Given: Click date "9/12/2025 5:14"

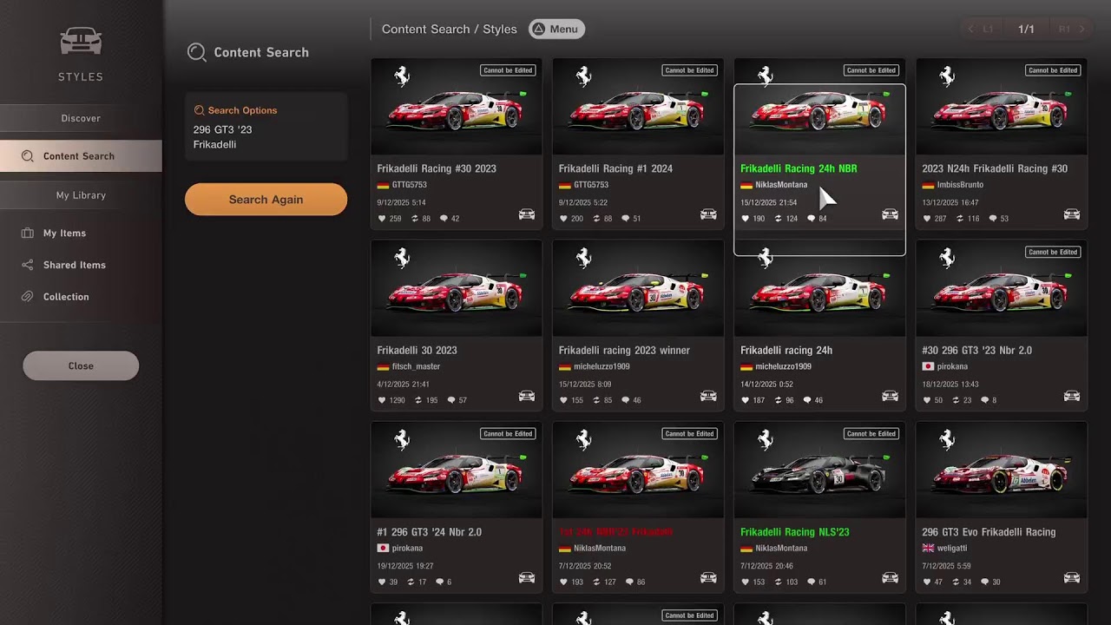Looking at the screenshot, I should pyautogui.click(x=399, y=202).
